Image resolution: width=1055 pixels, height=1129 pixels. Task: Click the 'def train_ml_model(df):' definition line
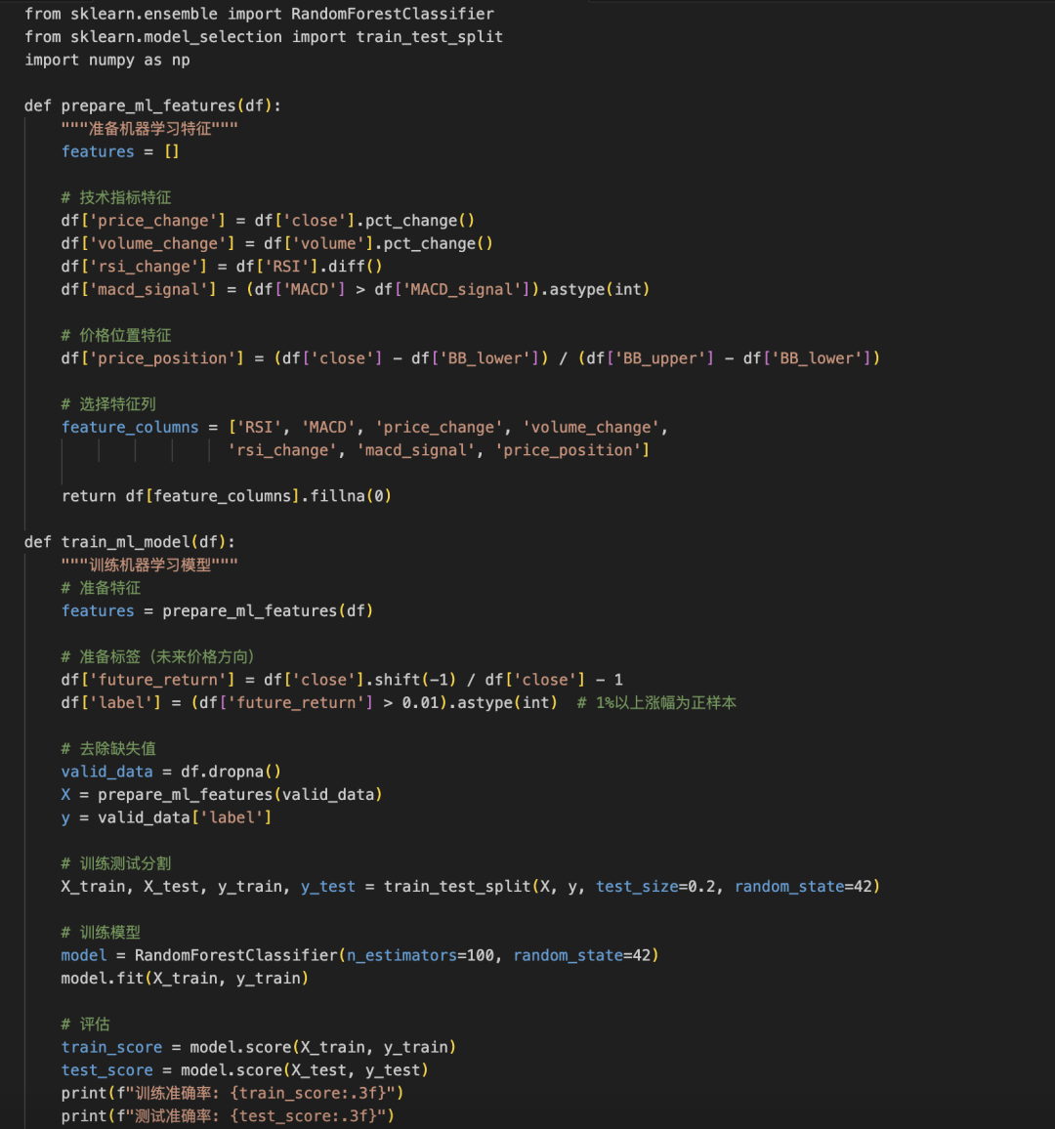(130, 542)
